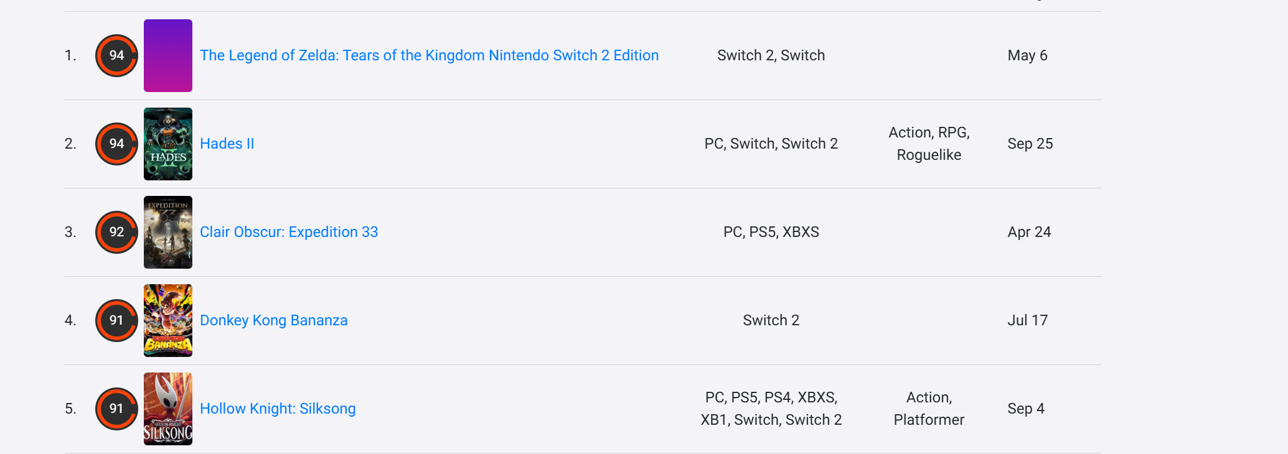
Task: Open the Hades II title link
Action: click(227, 144)
